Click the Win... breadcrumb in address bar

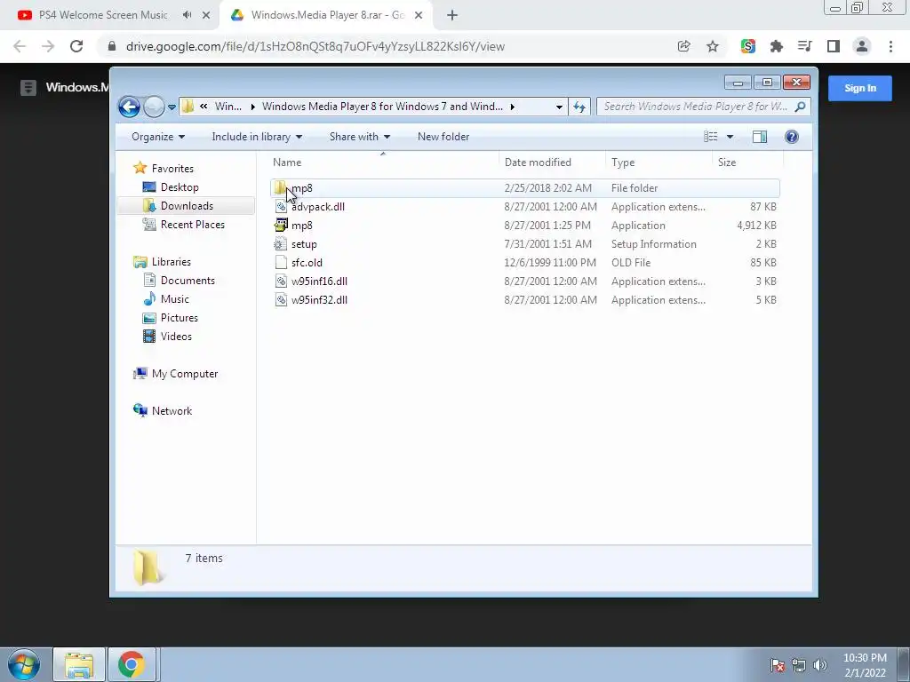pos(228,107)
